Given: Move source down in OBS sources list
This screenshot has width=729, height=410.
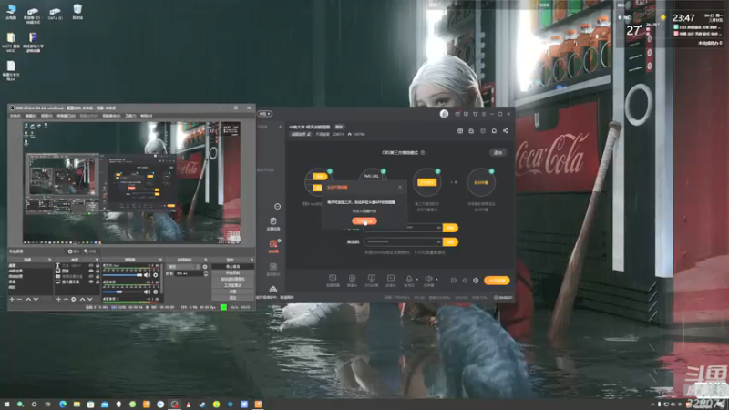Looking at the screenshot, I should [90, 300].
